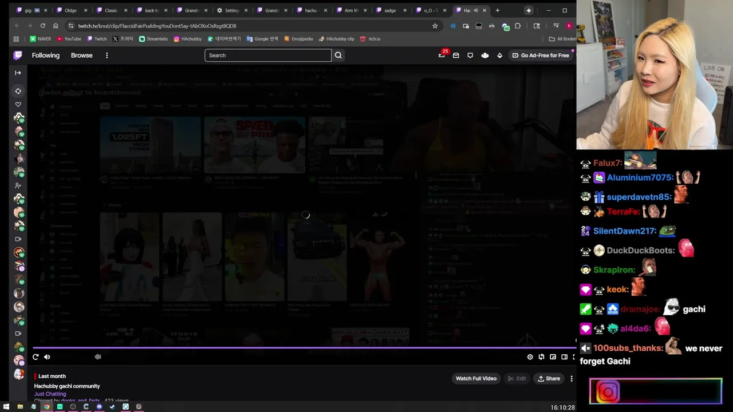
Task: Click Watch Full Video button
Action: click(476, 378)
